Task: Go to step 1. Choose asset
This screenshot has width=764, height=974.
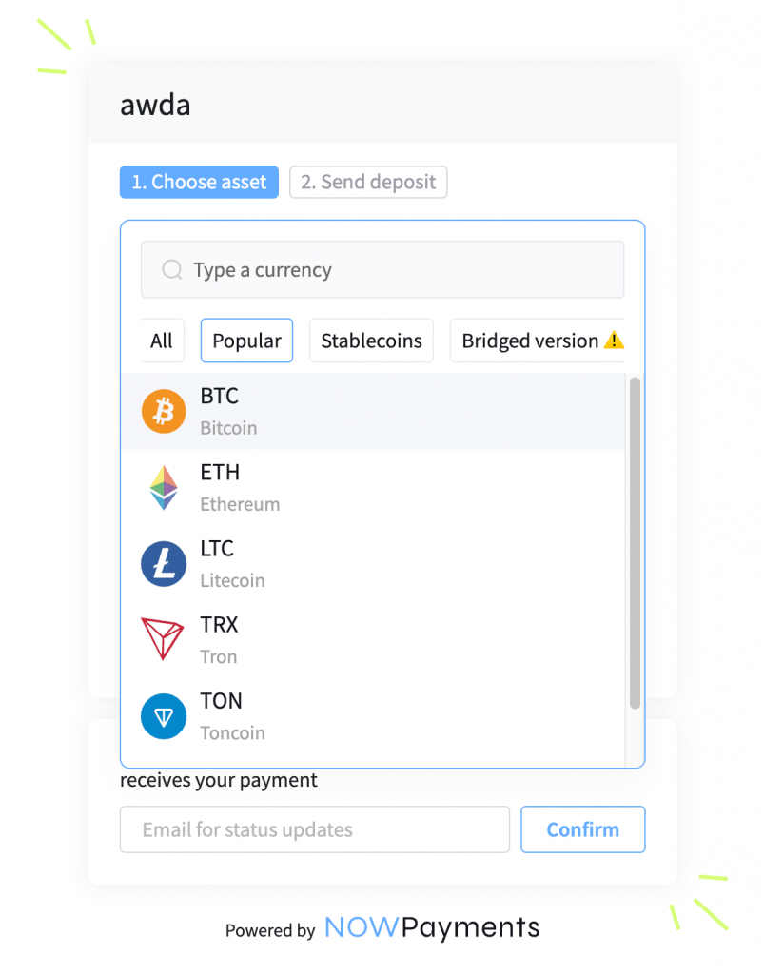Action: pyautogui.click(x=199, y=182)
